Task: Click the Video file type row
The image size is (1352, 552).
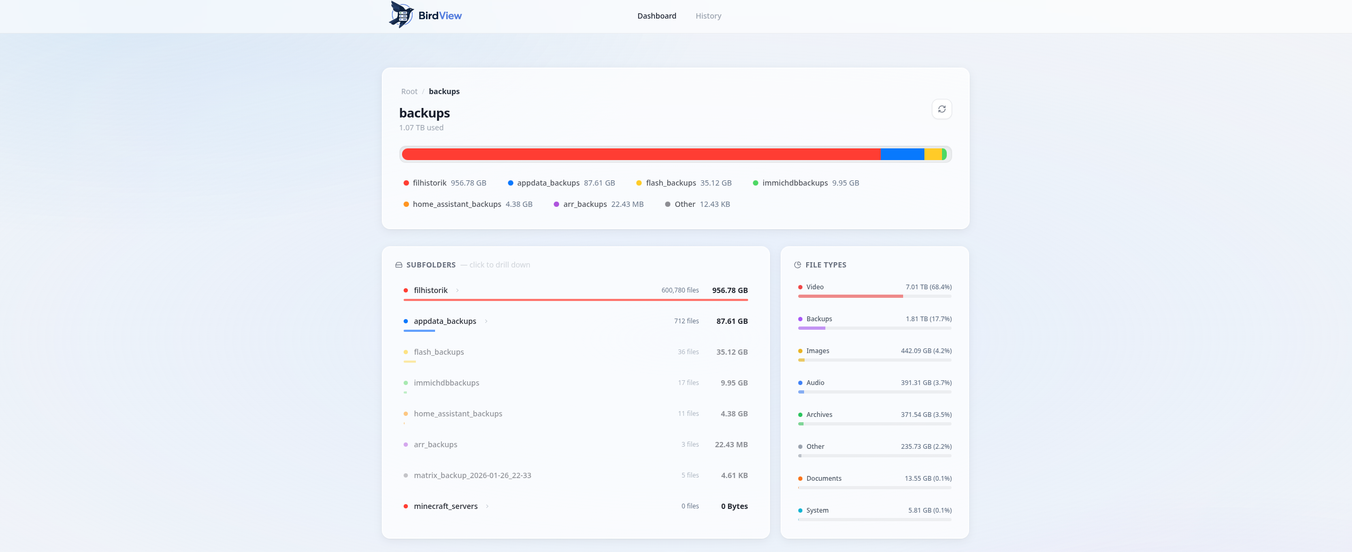Action: tap(875, 290)
